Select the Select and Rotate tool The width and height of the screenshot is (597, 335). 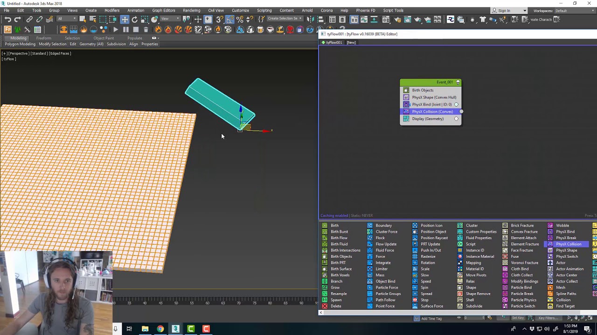tap(134, 19)
